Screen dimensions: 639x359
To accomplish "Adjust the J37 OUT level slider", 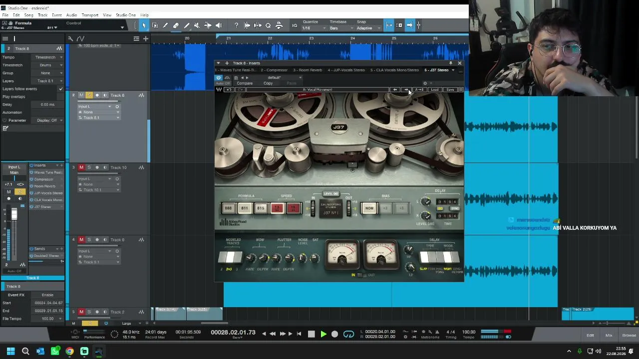I will pos(348,208).
